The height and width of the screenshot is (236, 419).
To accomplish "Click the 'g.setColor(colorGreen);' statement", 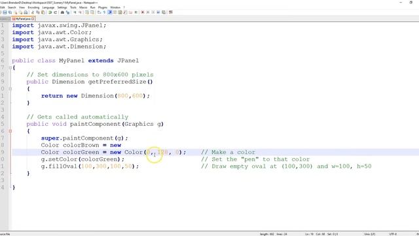I will click(x=82, y=159).
